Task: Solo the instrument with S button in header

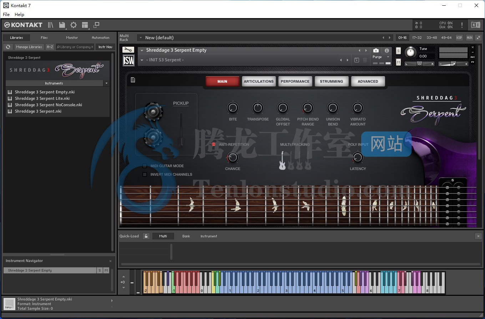Action: pos(399,51)
